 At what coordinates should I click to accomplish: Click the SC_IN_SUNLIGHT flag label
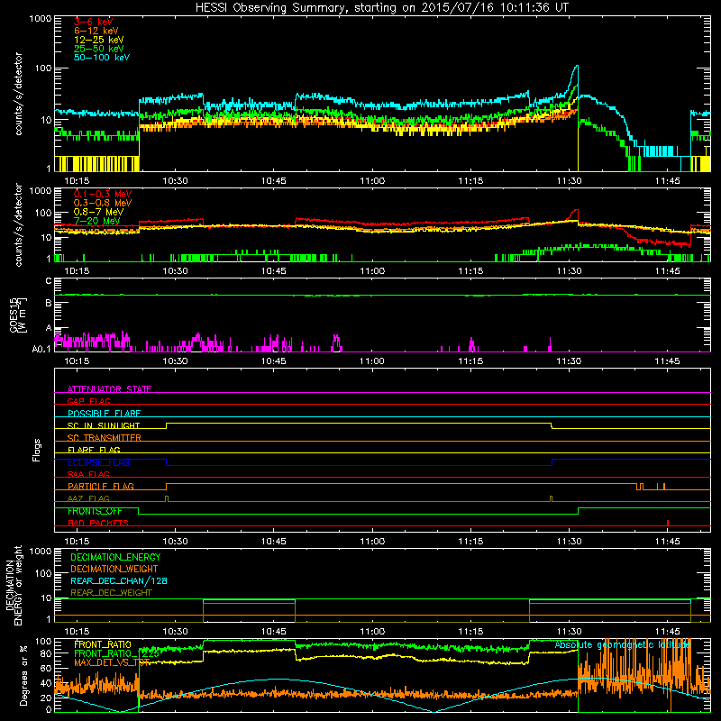tap(104, 425)
